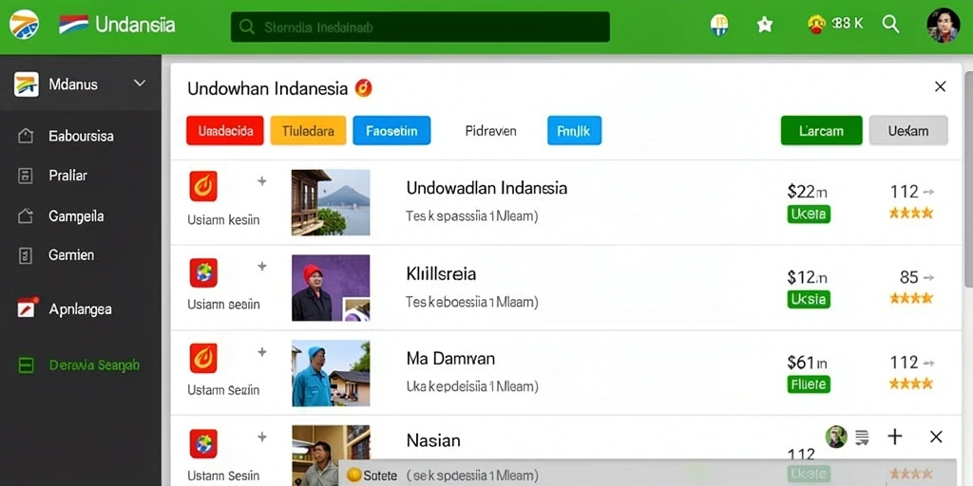Open the Kliillsreia title link
The image size is (973, 486).
coord(441,272)
